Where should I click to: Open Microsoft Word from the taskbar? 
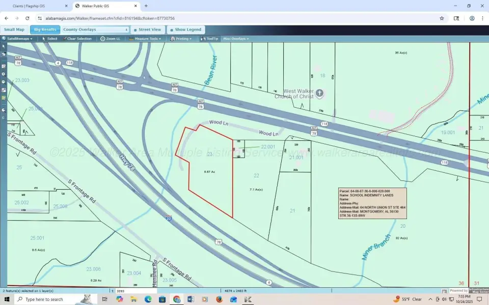(191, 299)
